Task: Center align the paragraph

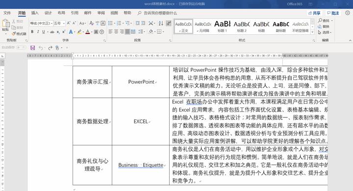Action: point(116,31)
